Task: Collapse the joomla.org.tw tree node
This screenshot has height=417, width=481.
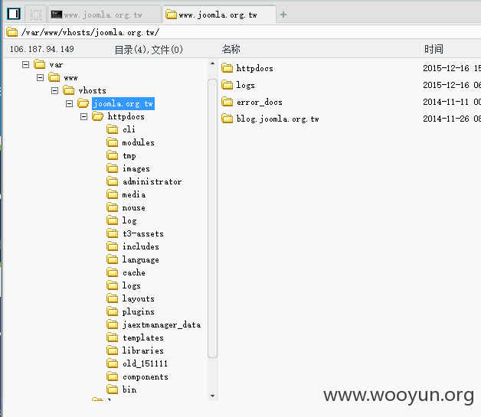Action: [x=70, y=103]
